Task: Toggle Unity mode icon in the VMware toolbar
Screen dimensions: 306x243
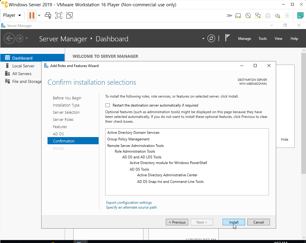Action: coord(69,16)
